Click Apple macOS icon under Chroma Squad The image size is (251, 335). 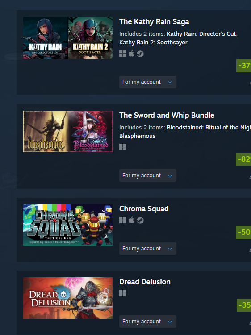pos(131,220)
